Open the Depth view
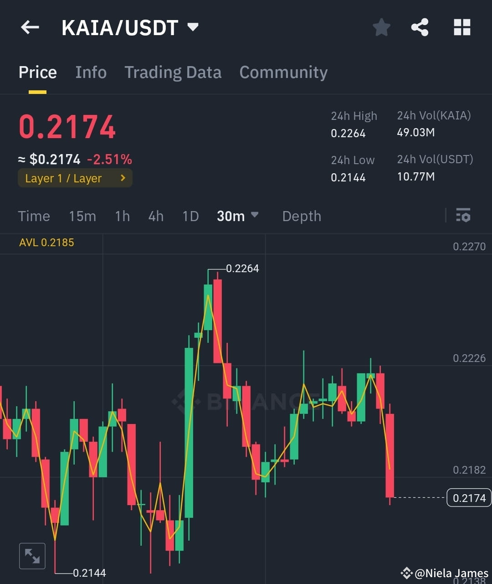Image resolution: width=492 pixels, height=584 pixels. click(301, 216)
